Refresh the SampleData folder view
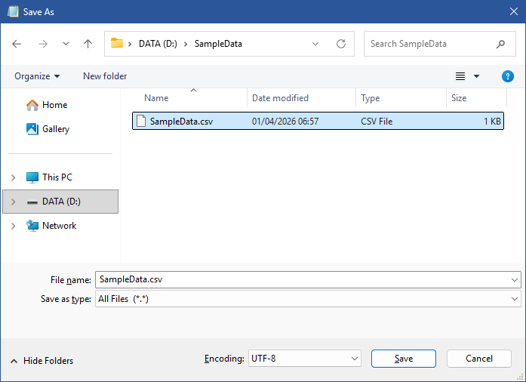Image resolution: width=526 pixels, height=382 pixels. click(340, 44)
